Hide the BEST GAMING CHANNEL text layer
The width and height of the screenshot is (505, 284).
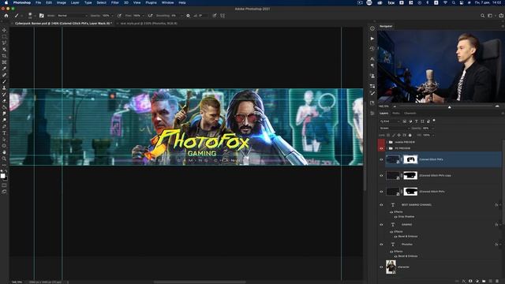(x=381, y=205)
